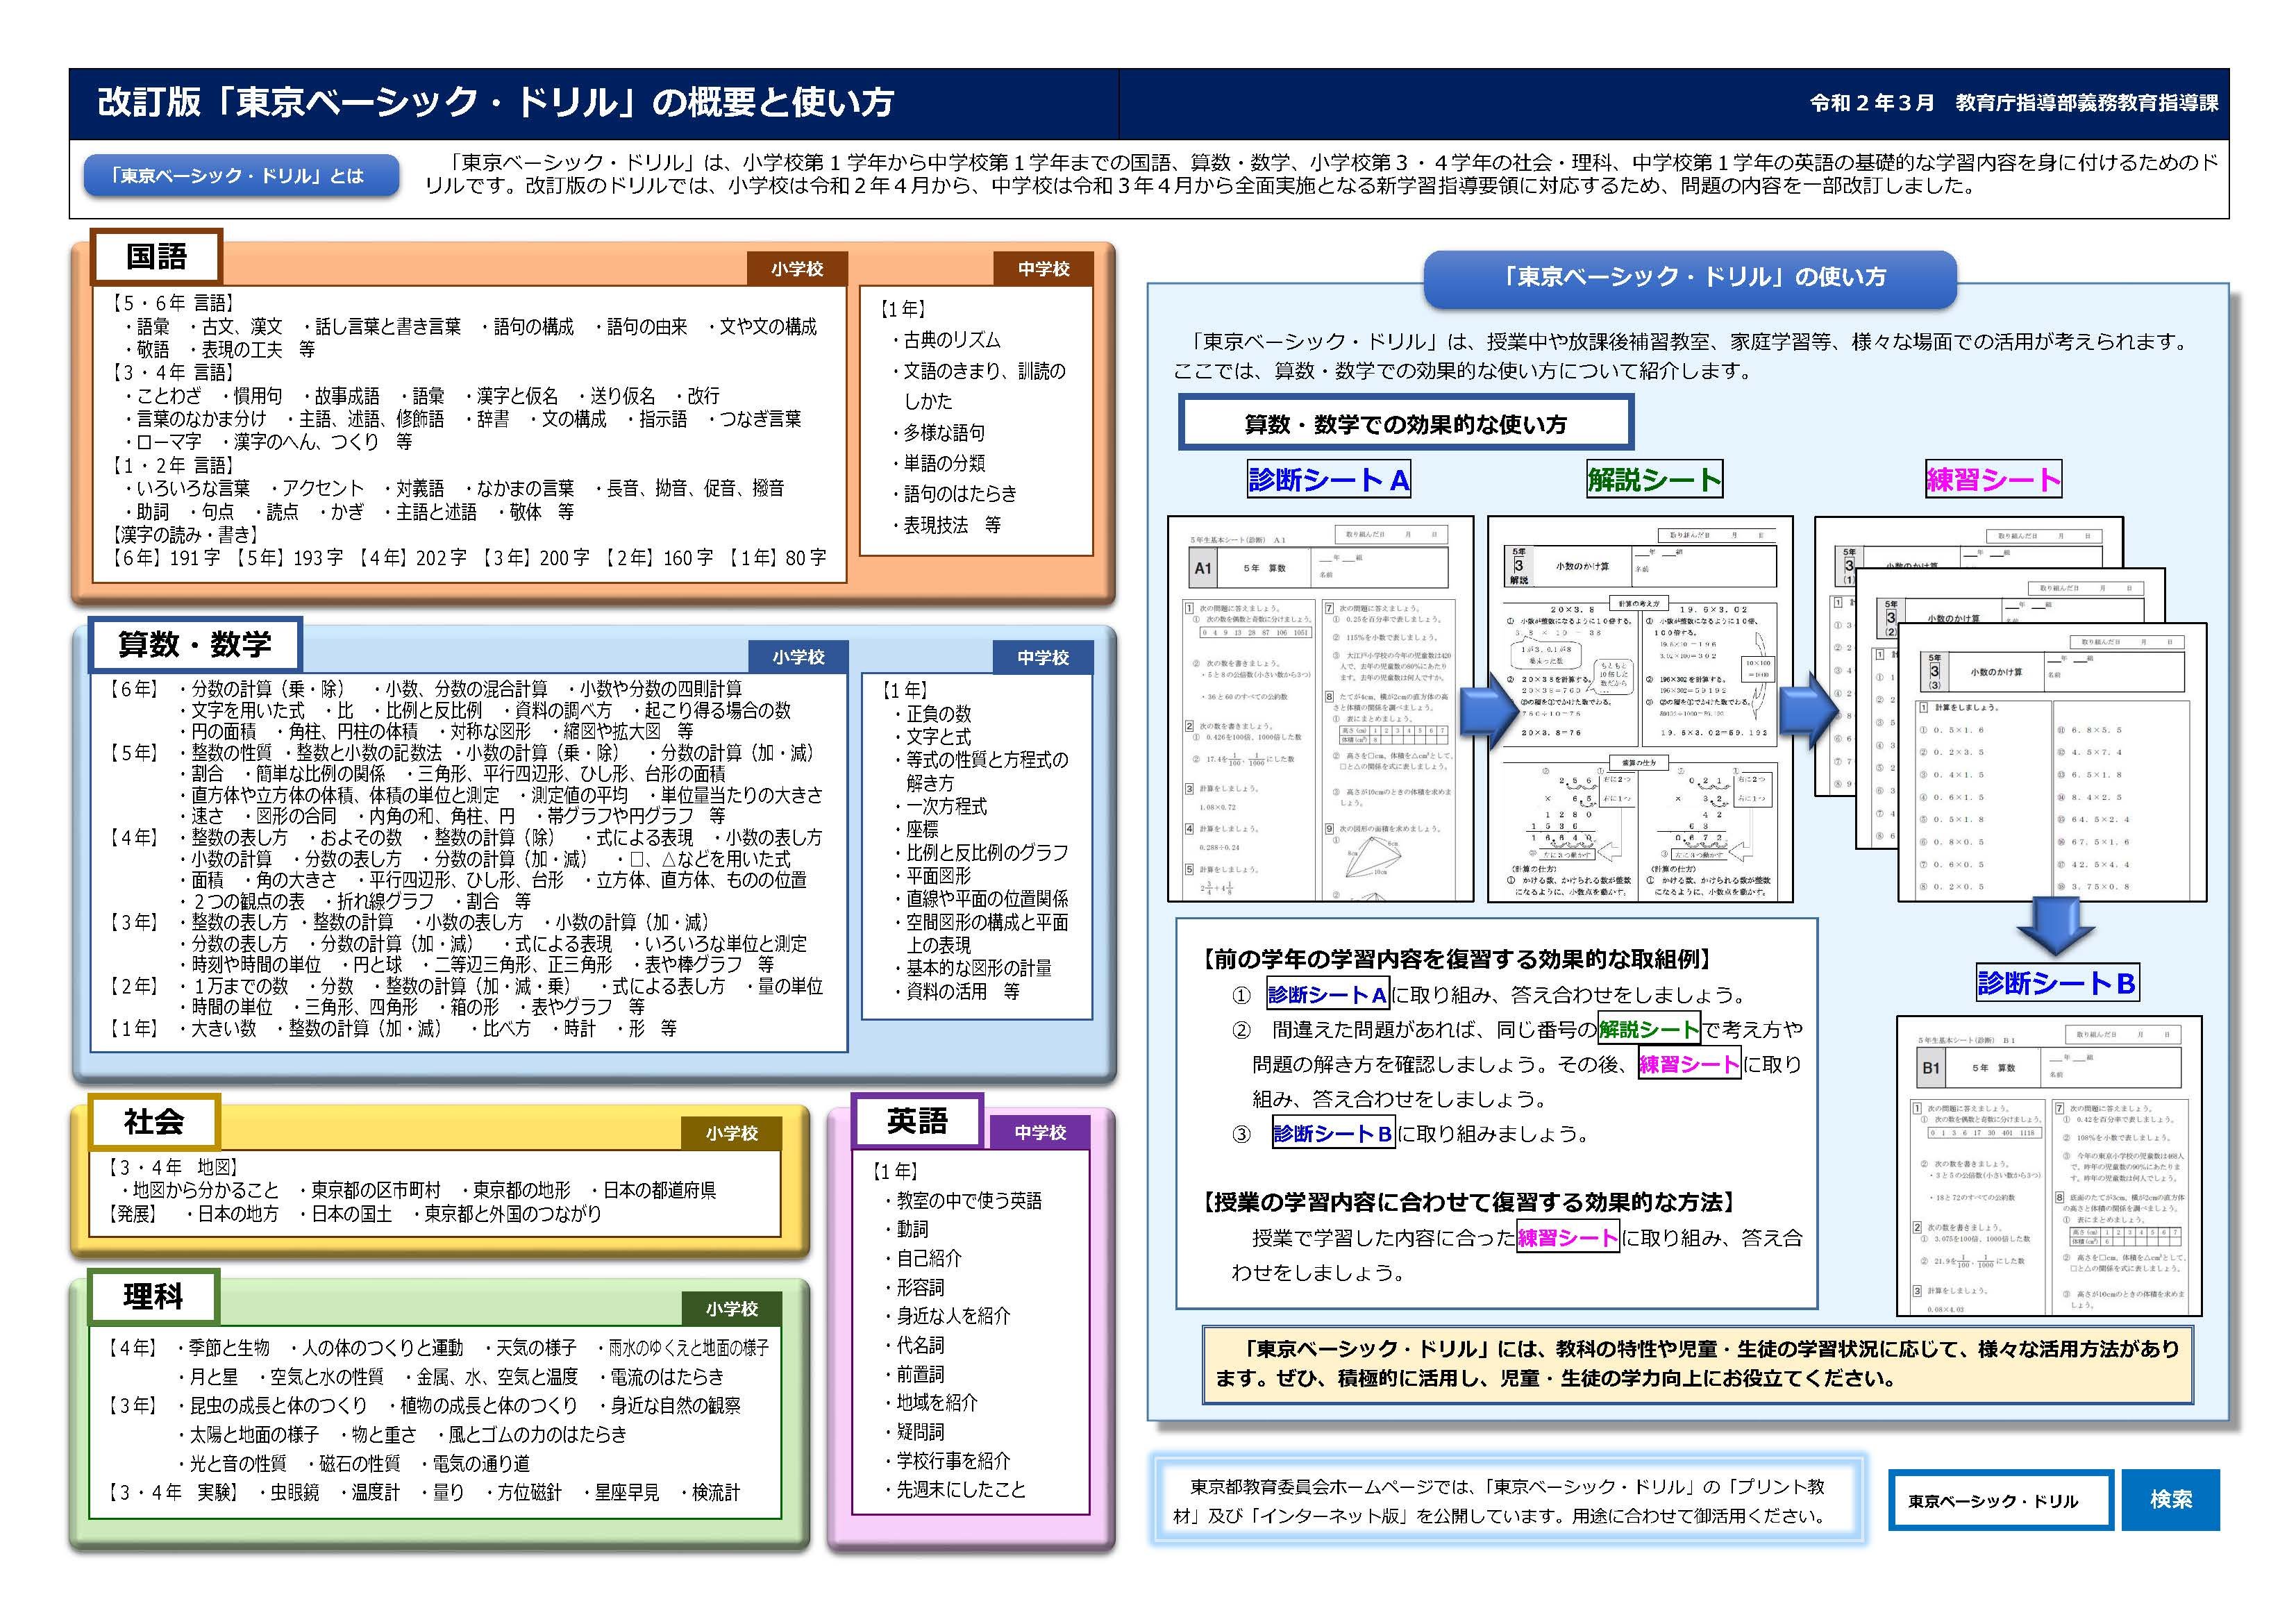The width and height of the screenshot is (2296, 1624).
Task: Select the 英語 section heading
Action: pos(917,1121)
